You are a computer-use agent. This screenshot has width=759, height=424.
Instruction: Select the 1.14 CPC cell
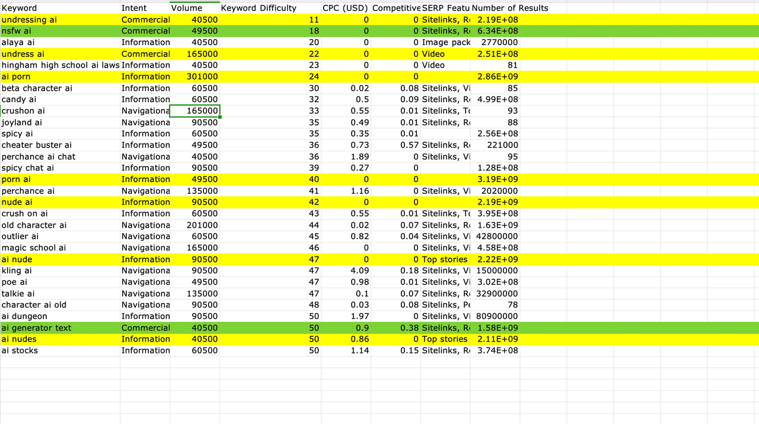point(346,350)
